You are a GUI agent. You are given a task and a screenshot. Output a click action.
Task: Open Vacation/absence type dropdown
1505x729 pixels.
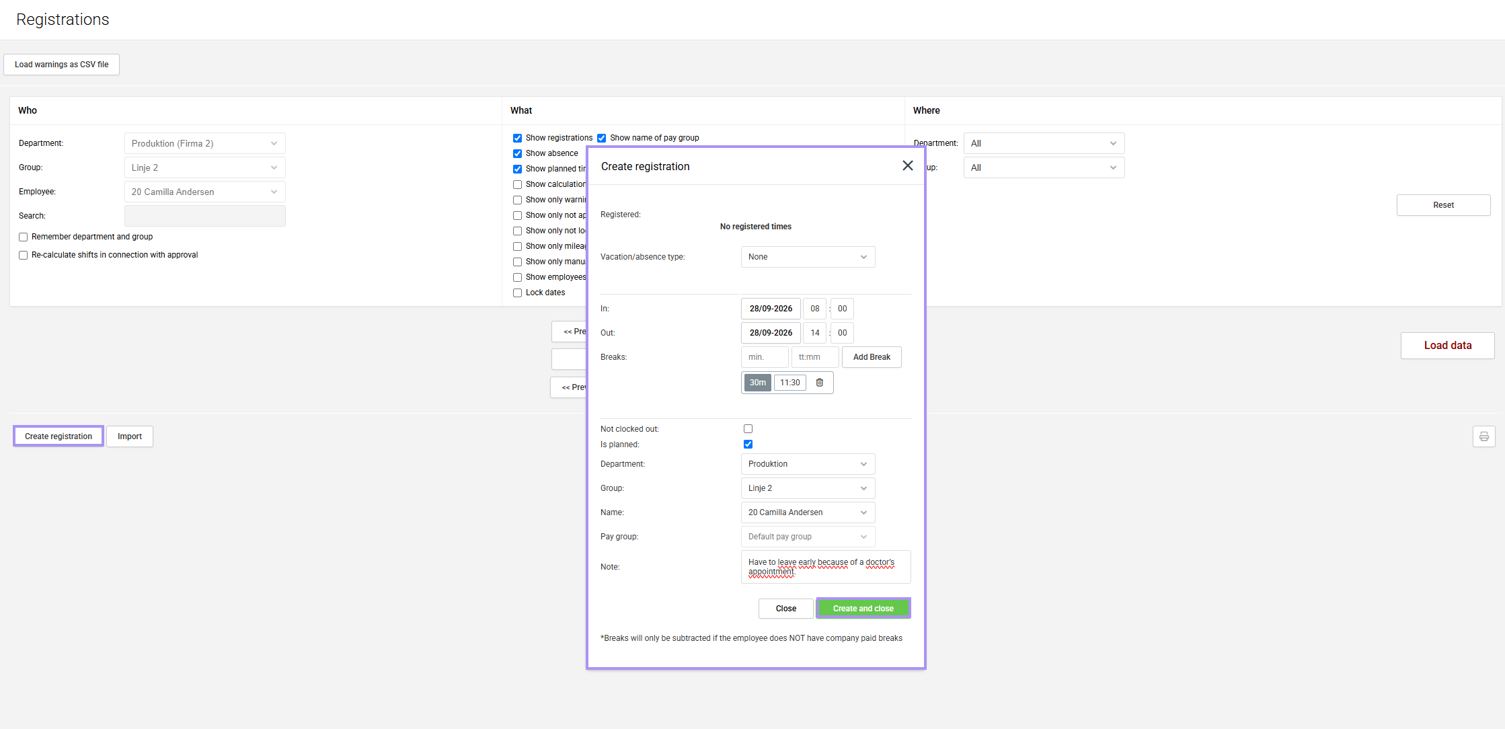point(808,257)
